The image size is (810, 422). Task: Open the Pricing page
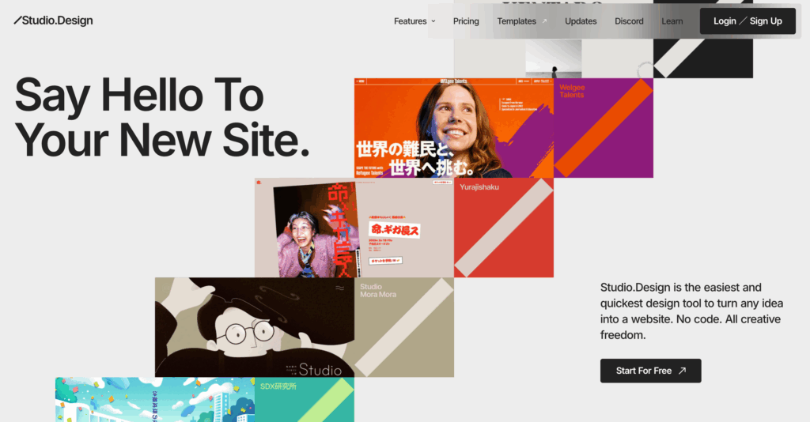click(466, 21)
